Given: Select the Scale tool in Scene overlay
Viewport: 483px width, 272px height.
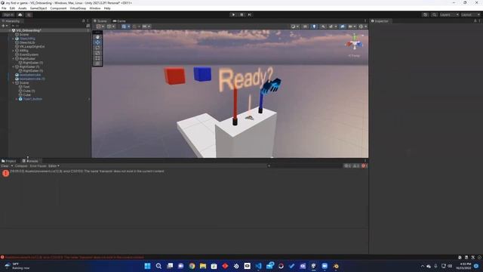Looking at the screenshot, I should click(97, 53).
